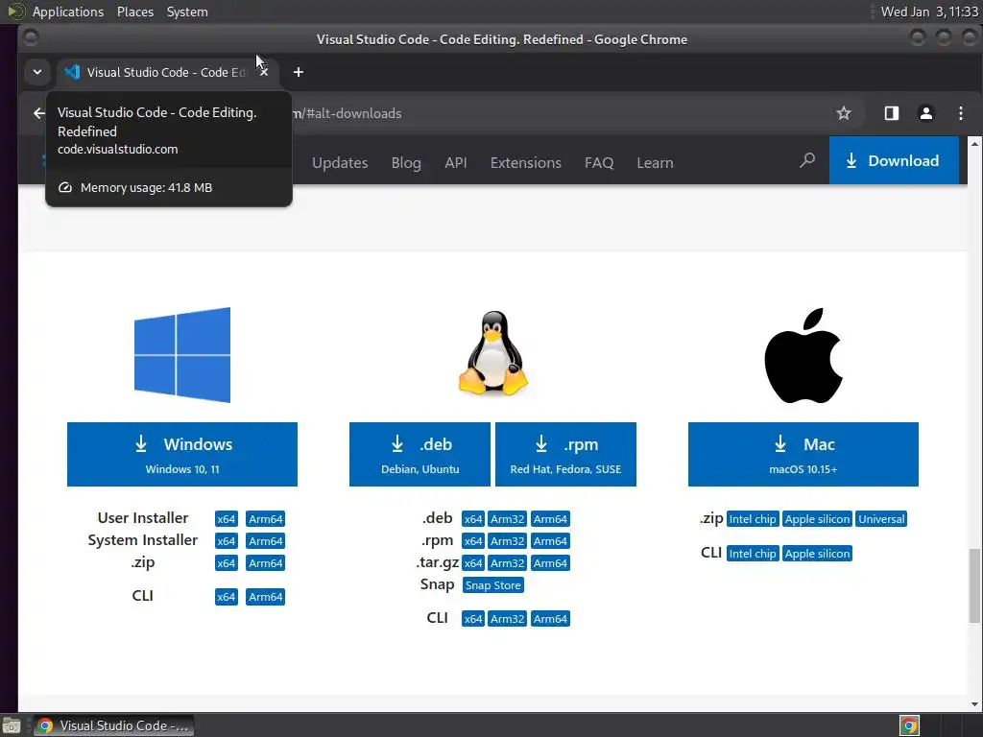Open the Learn nav link
The height and width of the screenshot is (737, 983).
pos(655,163)
